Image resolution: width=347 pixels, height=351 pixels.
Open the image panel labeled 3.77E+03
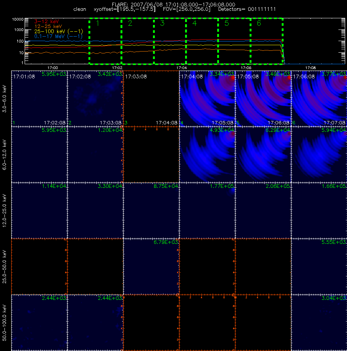319,99
